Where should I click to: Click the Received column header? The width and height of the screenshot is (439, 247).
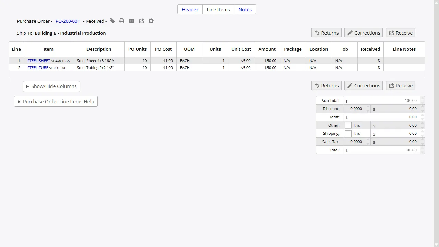coord(370,49)
